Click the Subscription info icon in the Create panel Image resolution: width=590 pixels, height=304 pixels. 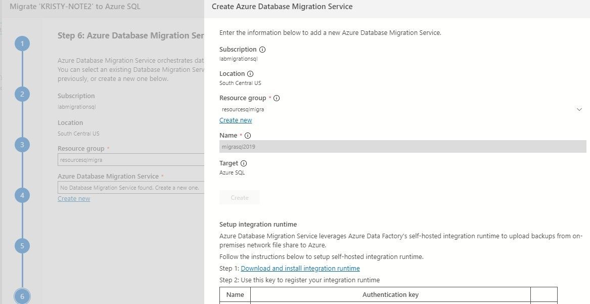(262, 49)
